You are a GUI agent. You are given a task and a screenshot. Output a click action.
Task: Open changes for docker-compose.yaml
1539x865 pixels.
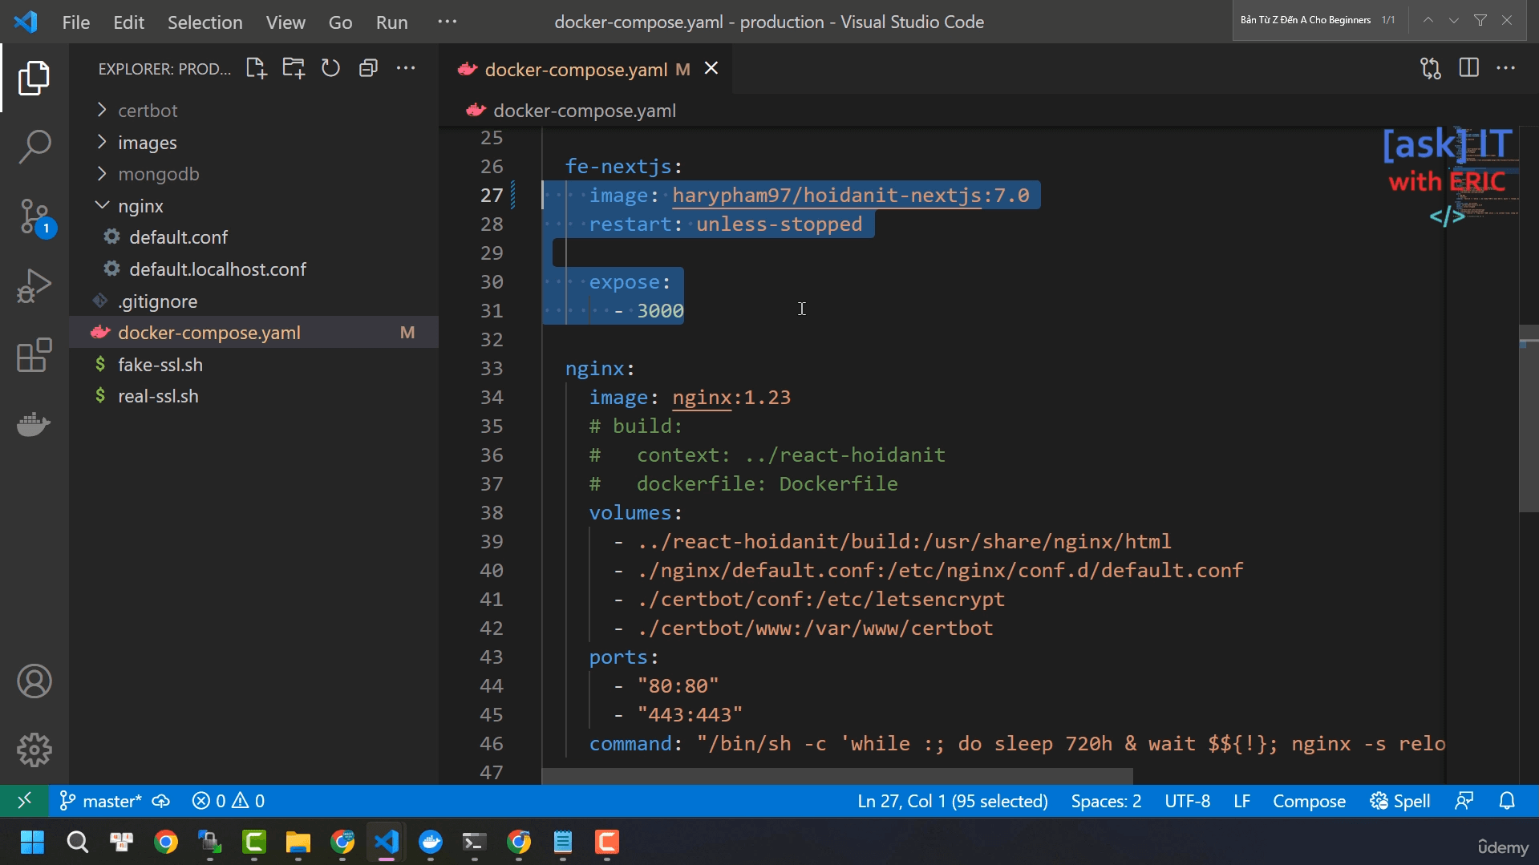(x=1431, y=68)
